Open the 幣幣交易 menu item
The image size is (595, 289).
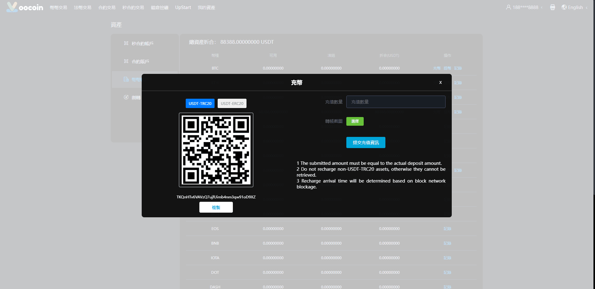coord(59,7)
